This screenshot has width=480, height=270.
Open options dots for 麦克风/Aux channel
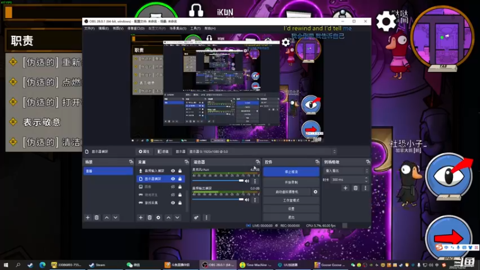[x=255, y=181]
